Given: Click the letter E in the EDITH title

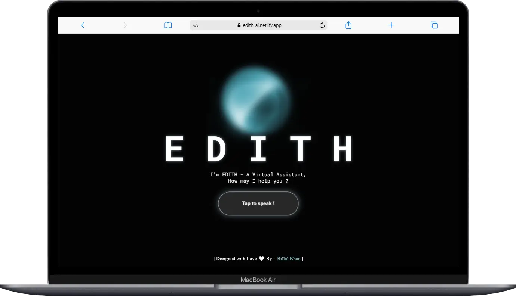Looking at the screenshot, I should point(174,149).
